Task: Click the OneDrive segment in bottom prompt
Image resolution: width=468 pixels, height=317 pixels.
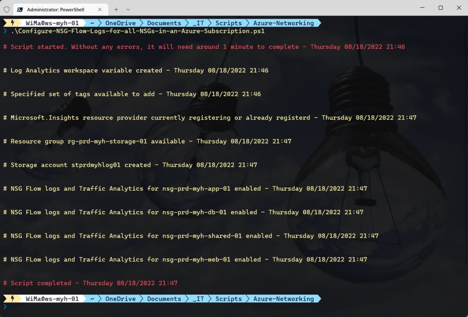Action: pyautogui.click(x=120, y=299)
